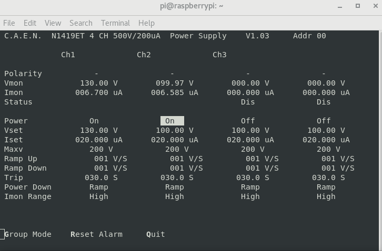Maximize the terminal window
The height and width of the screenshot is (251, 382).
point(358,6)
